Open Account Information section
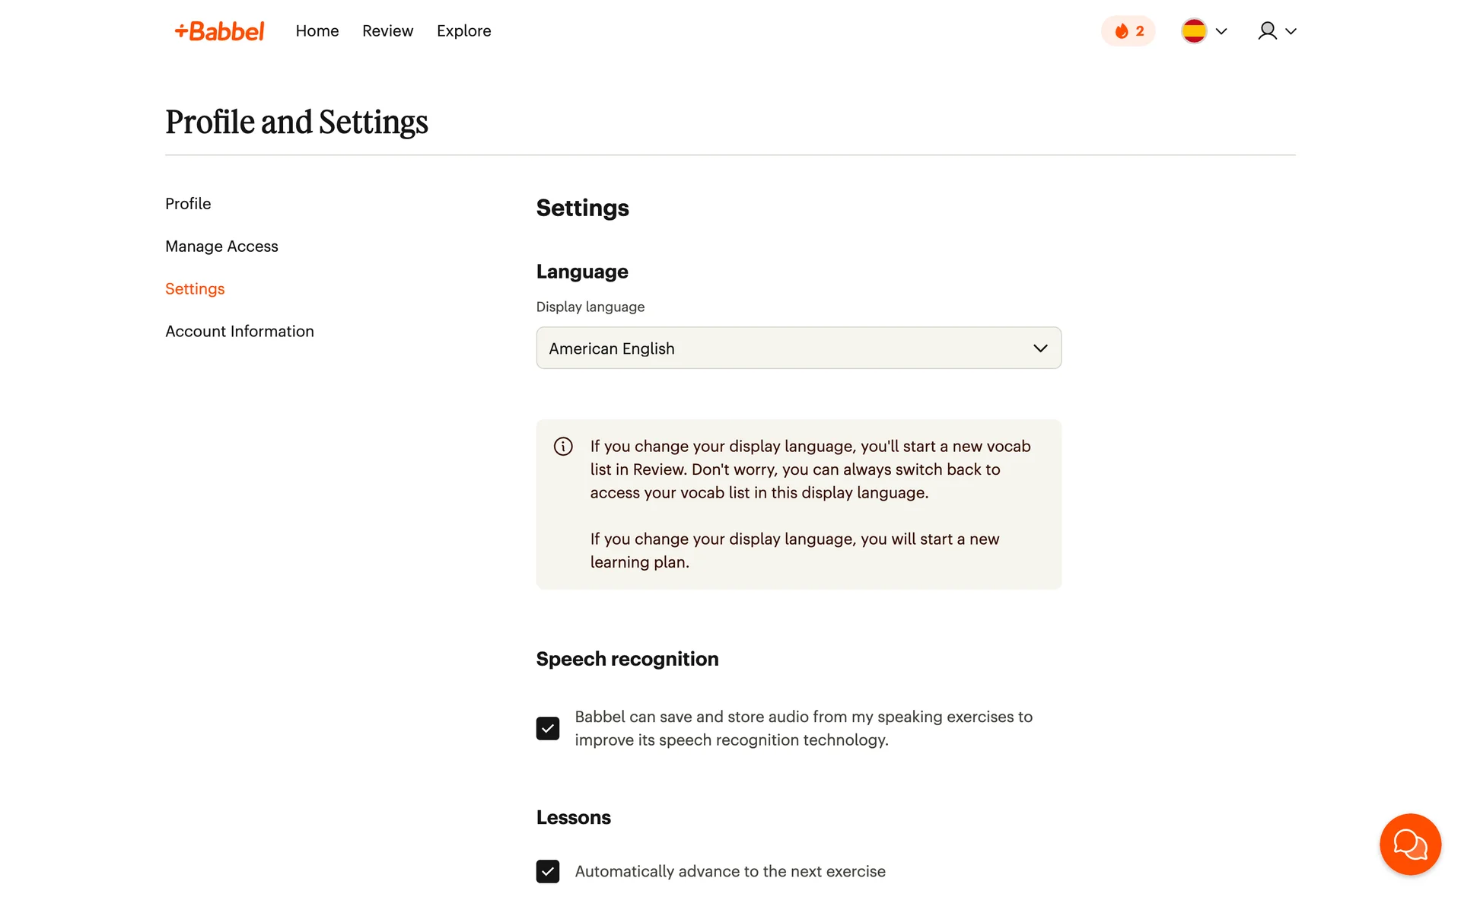The height and width of the screenshot is (913, 1461). click(240, 332)
